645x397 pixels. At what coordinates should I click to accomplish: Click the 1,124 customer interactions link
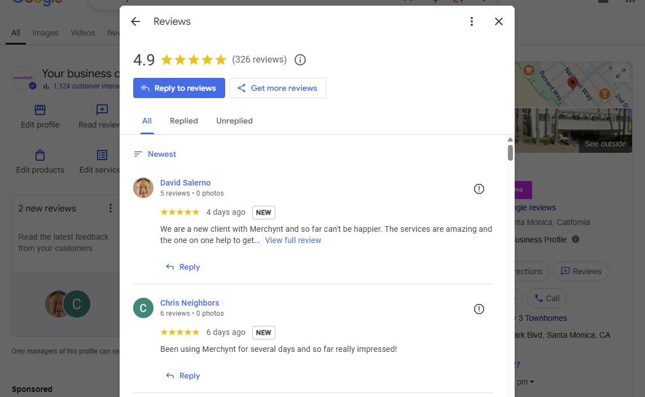86,86
